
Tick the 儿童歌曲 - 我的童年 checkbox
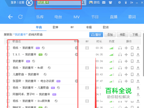(8, 74)
